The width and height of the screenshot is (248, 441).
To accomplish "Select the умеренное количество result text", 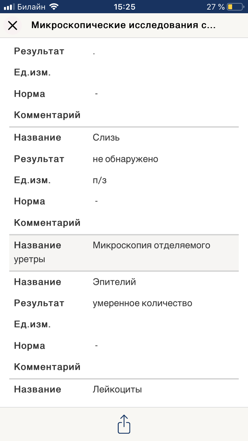I will (x=143, y=303).
